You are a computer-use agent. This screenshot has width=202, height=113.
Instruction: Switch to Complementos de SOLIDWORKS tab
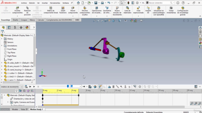pyautogui.click(x=59, y=20)
